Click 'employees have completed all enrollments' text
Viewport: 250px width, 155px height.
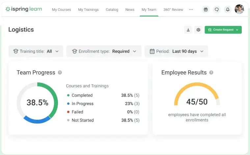click(x=197, y=117)
